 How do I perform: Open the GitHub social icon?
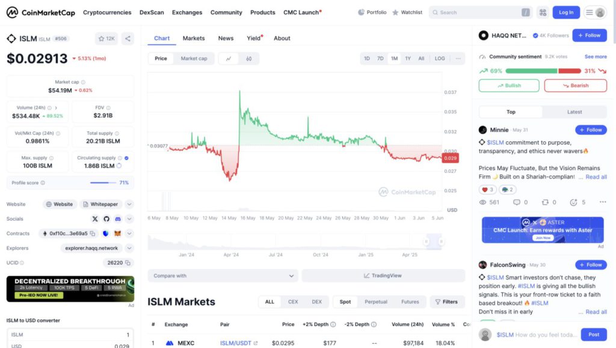(106, 218)
